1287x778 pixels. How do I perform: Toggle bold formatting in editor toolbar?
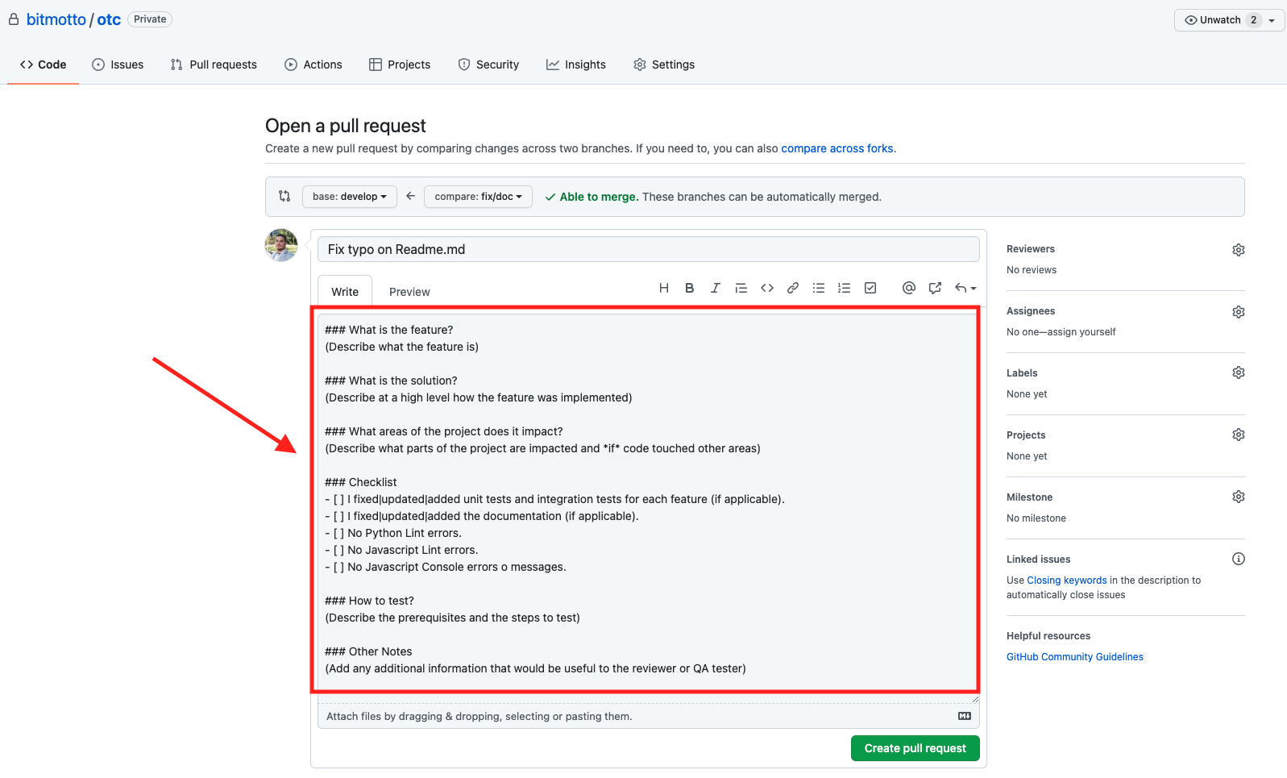pos(690,288)
